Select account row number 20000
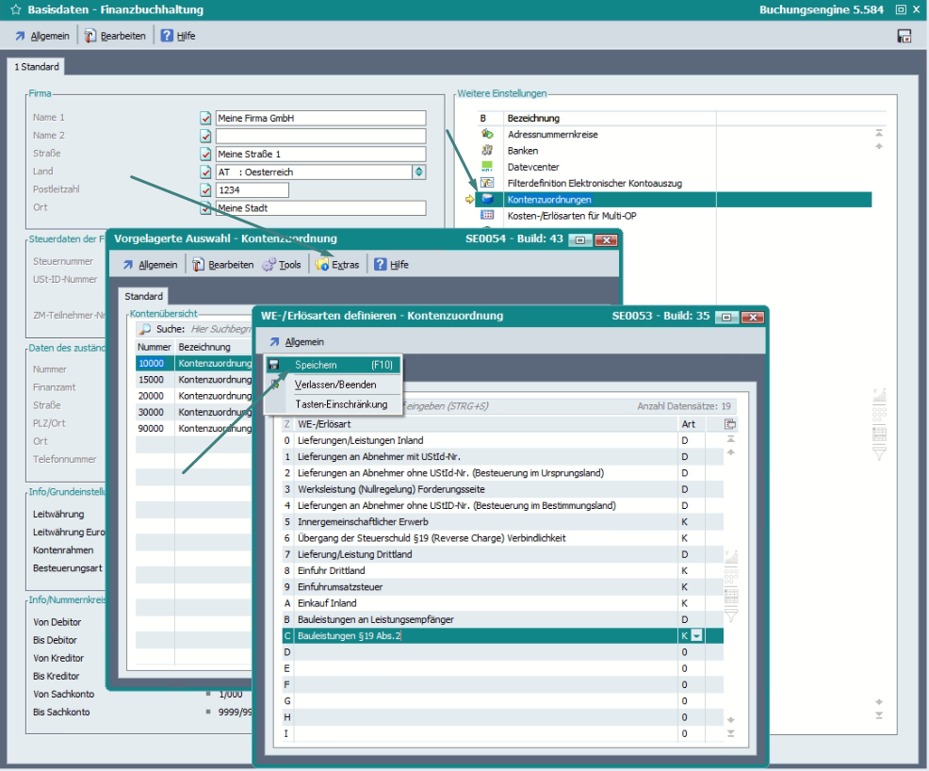 pos(151,396)
